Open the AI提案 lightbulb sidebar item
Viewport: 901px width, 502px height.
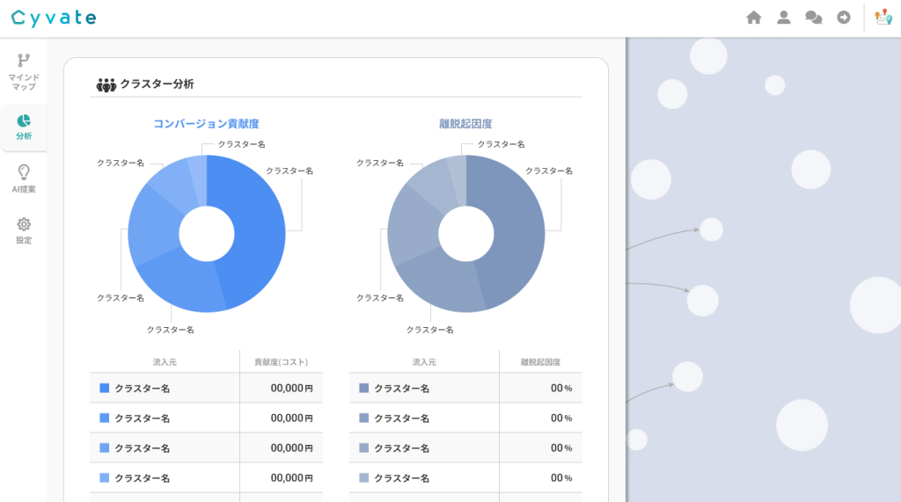coord(24,178)
